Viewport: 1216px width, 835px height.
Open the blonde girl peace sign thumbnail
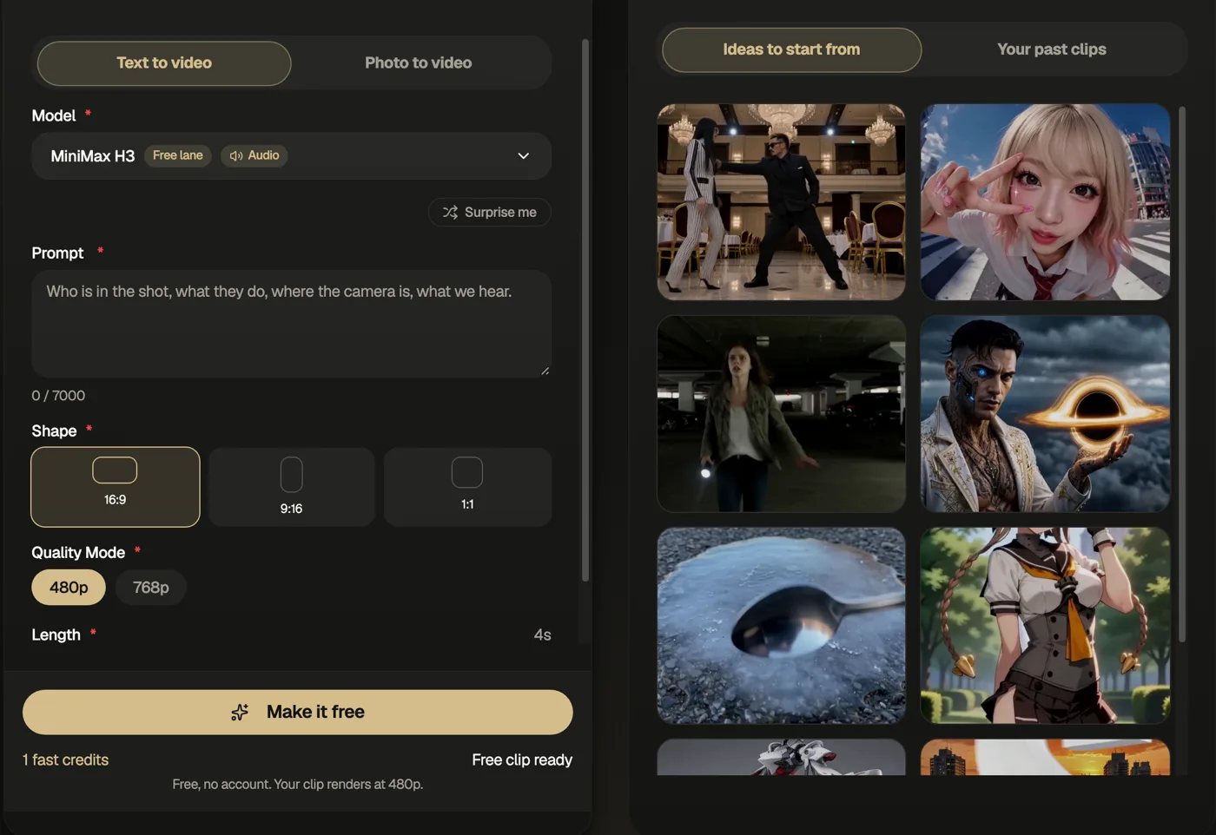click(1045, 202)
